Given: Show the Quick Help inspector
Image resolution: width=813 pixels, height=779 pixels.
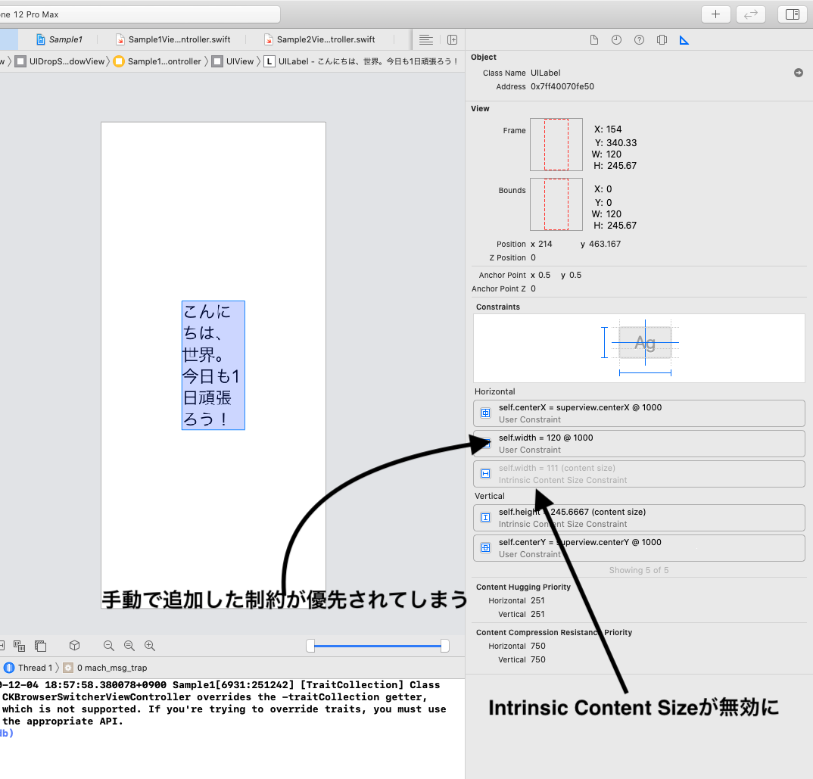Looking at the screenshot, I should point(640,40).
